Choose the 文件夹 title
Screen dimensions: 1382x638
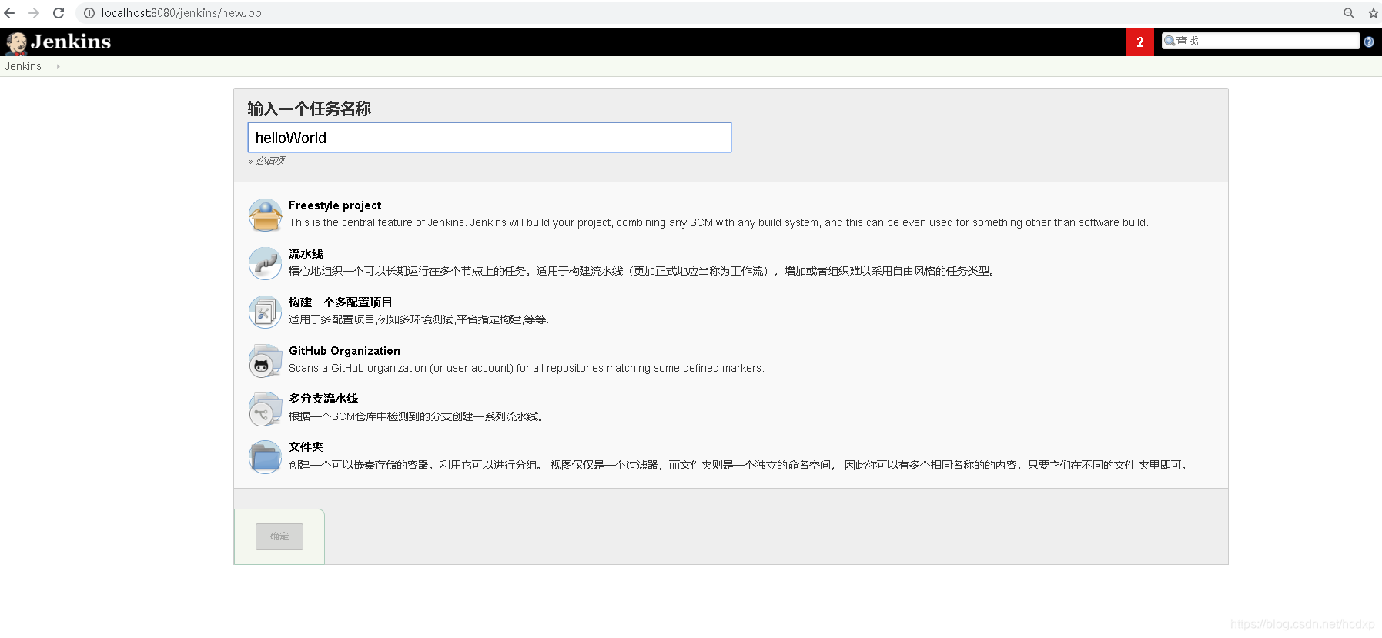306,447
